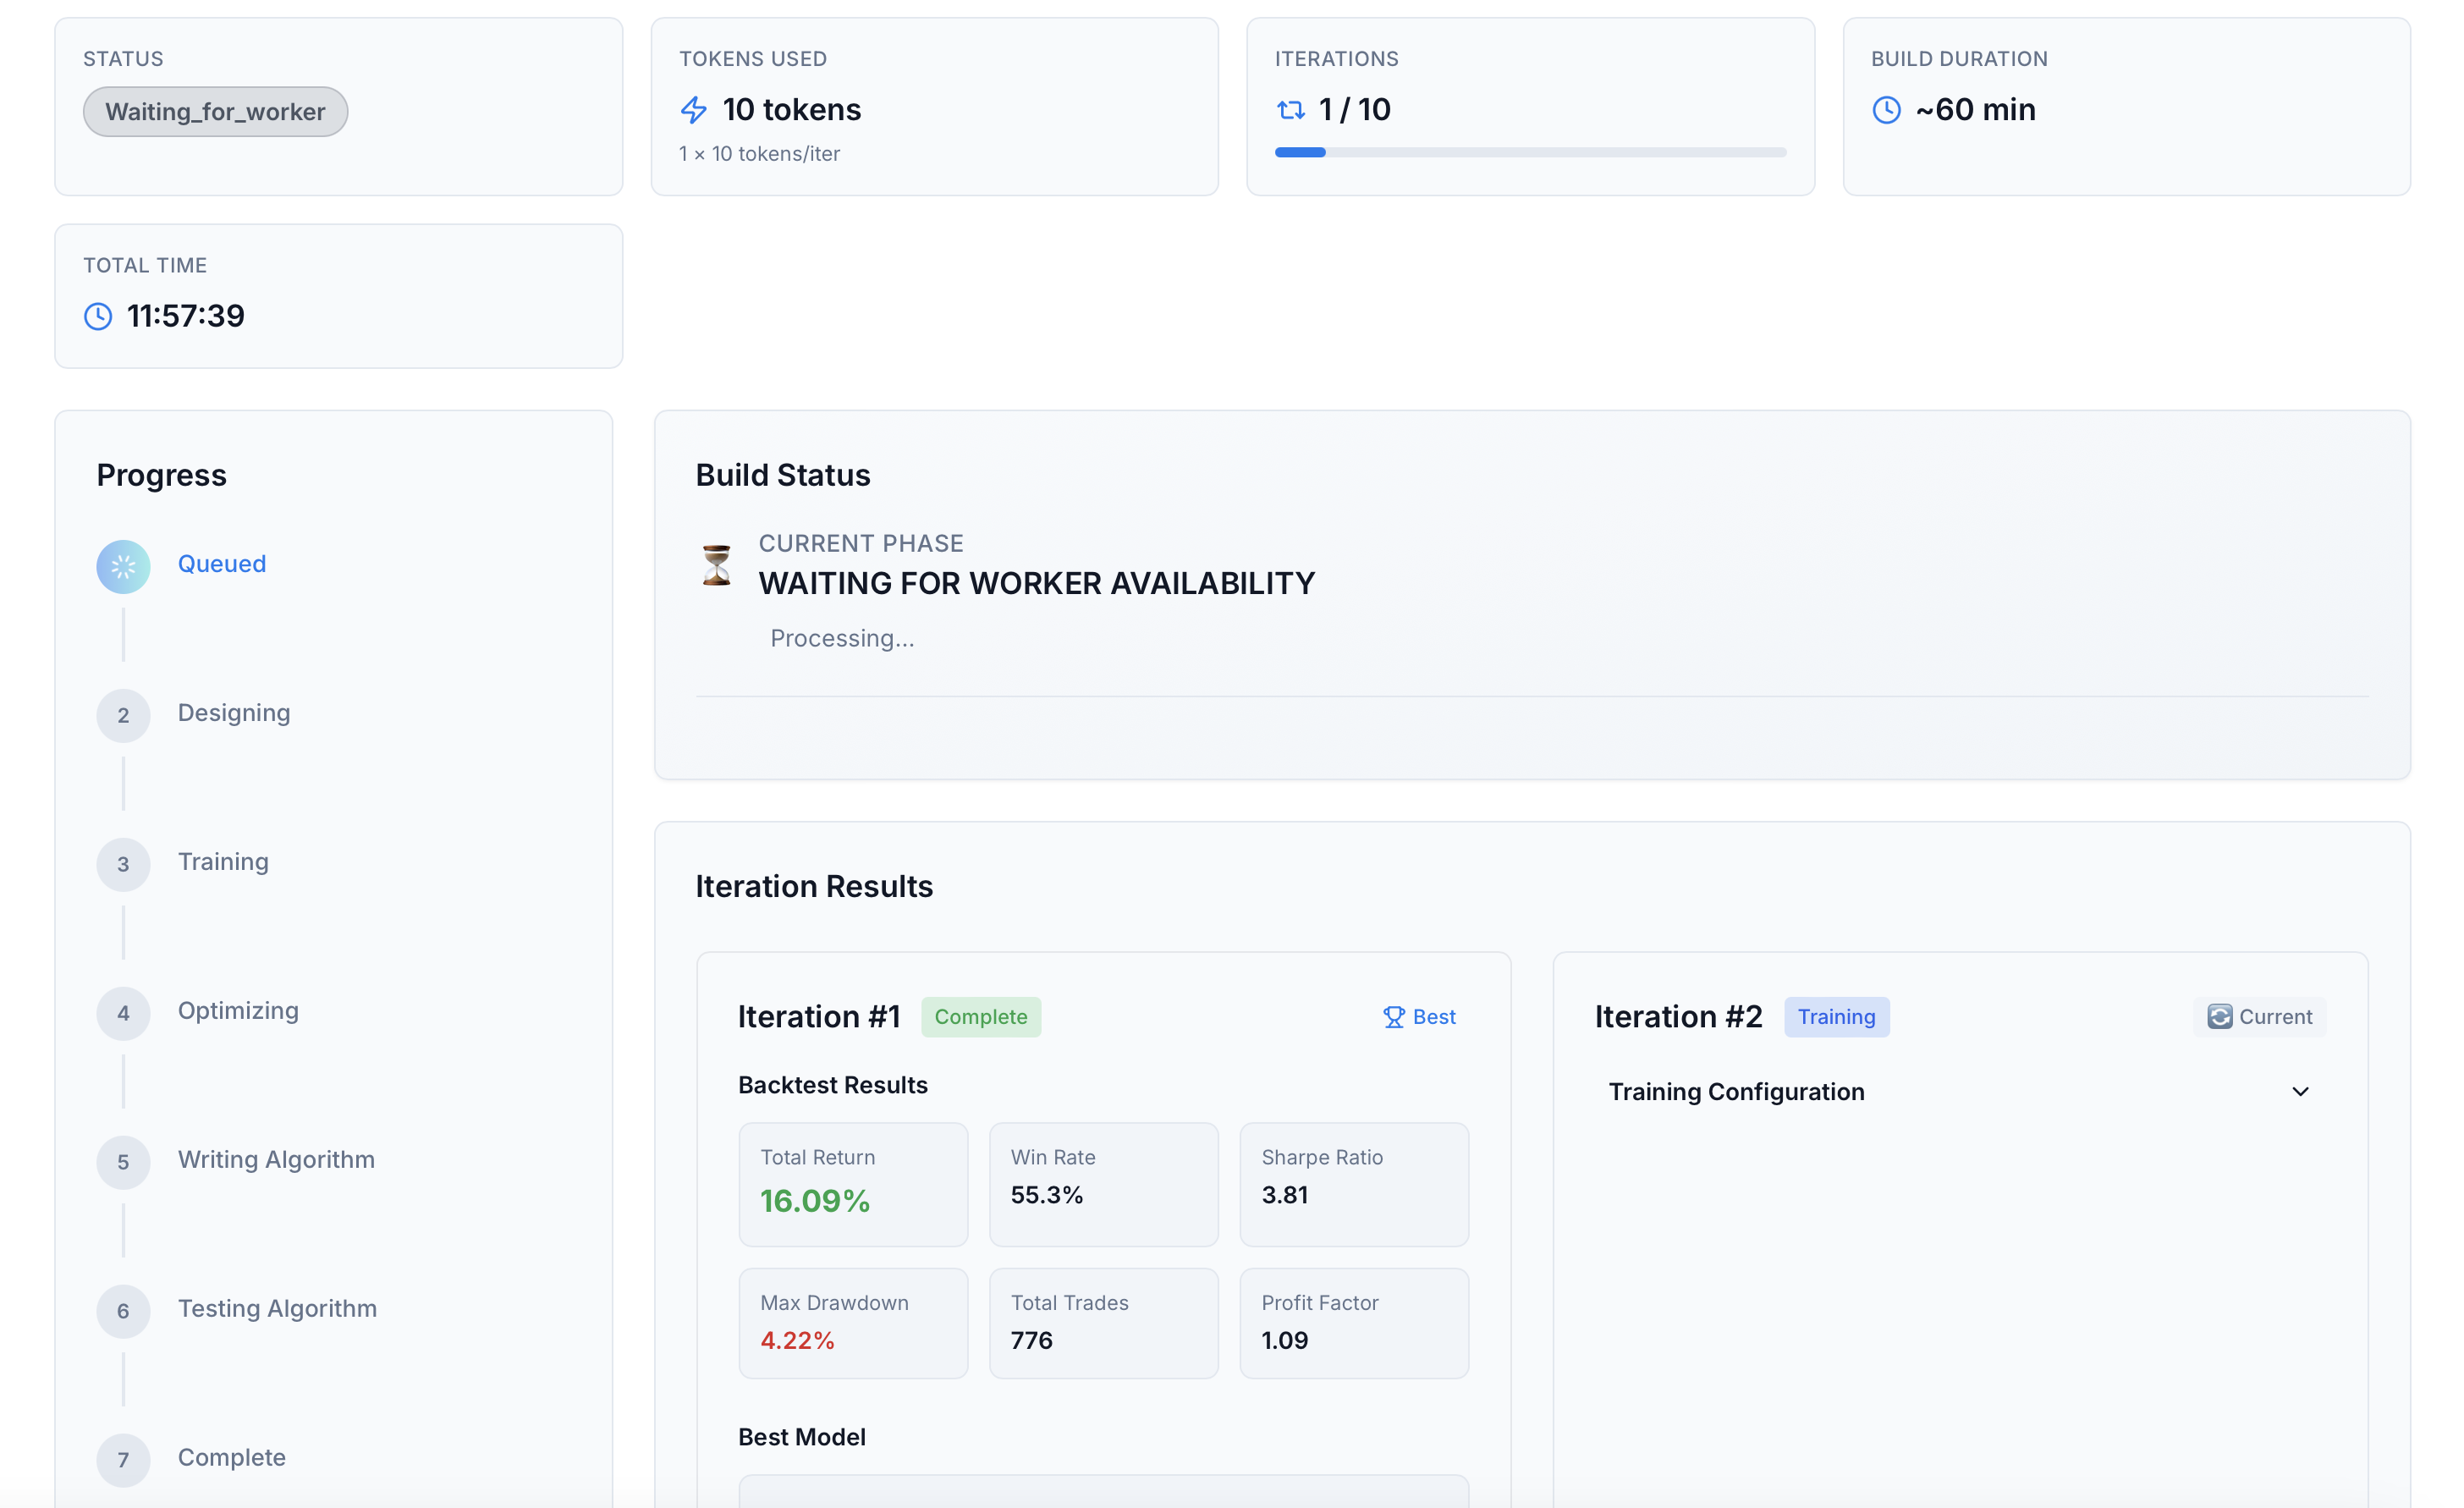Go to the Testing Algorithm step
This screenshot has width=2464, height=1508.
coord(277,1309)
